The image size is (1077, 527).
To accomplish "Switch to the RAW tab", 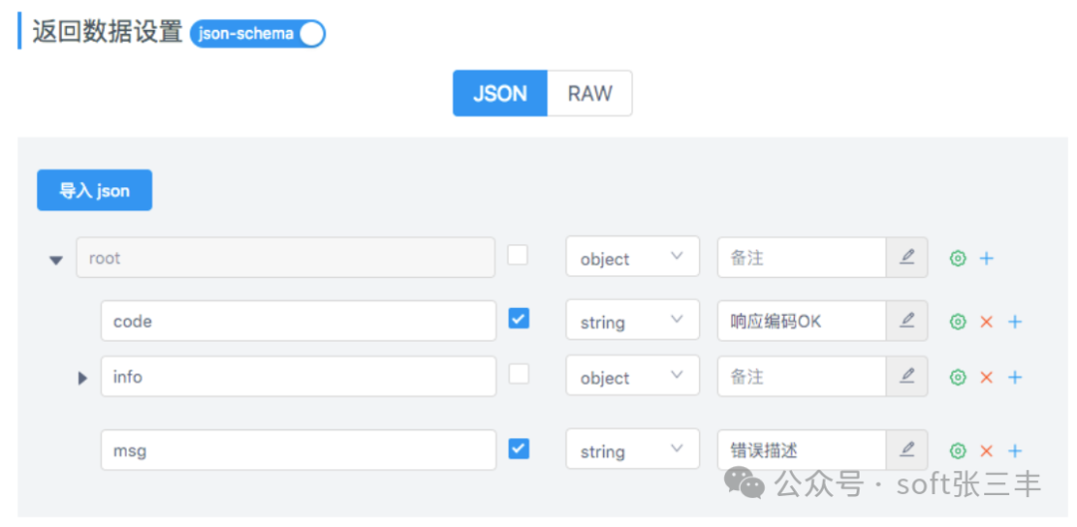I will click(590, 94).
